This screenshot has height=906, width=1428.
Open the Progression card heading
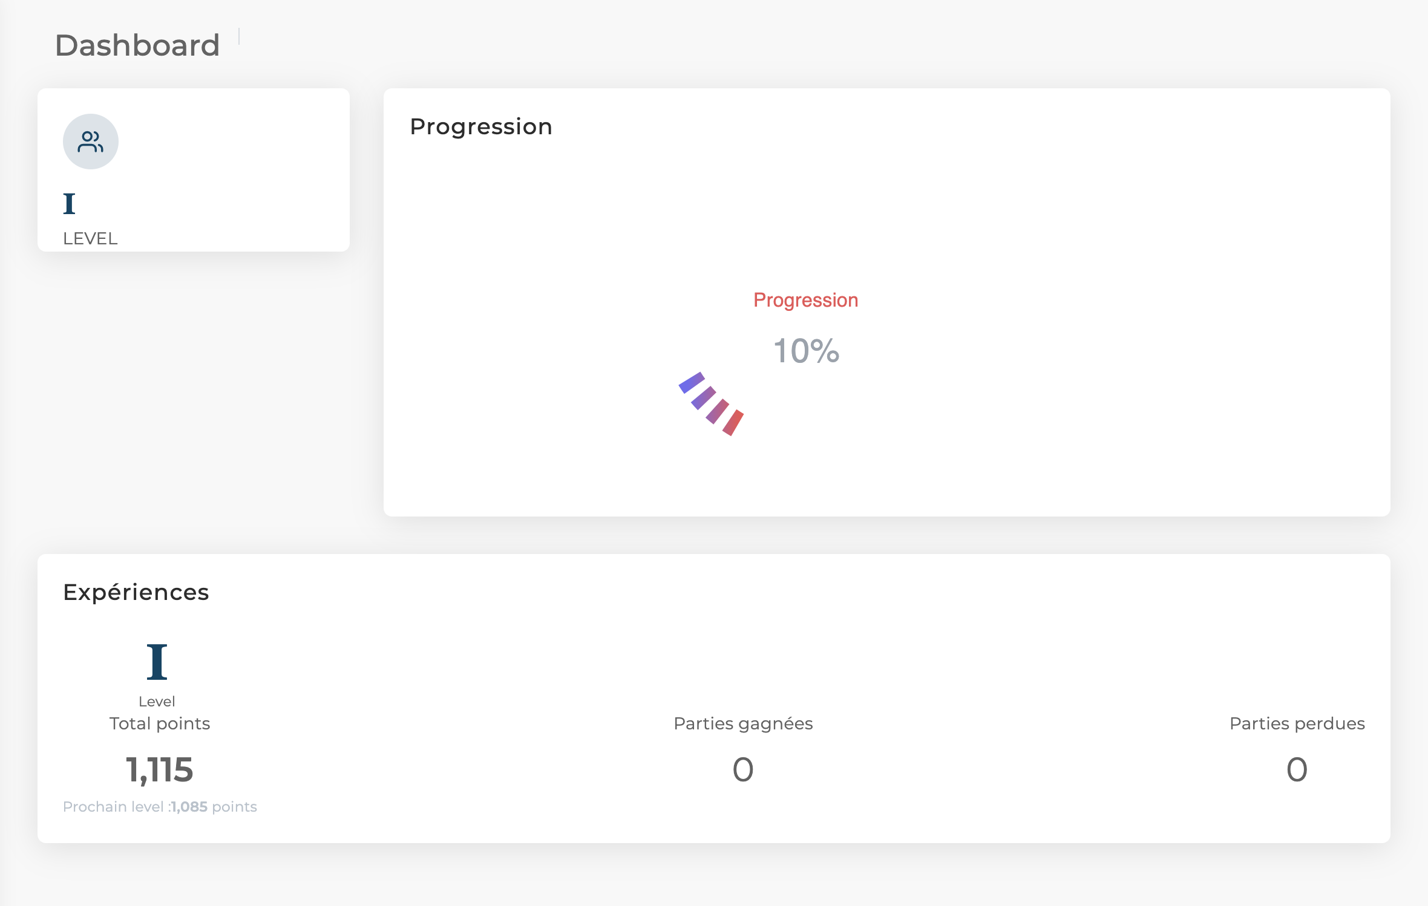coord(481,126)
